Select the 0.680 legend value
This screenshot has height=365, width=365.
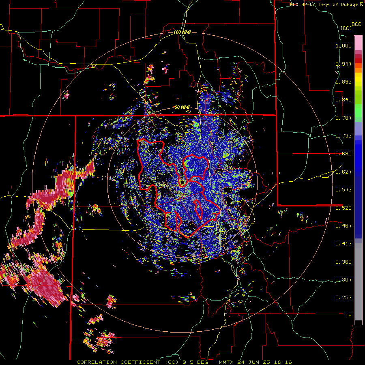(344, 154)
